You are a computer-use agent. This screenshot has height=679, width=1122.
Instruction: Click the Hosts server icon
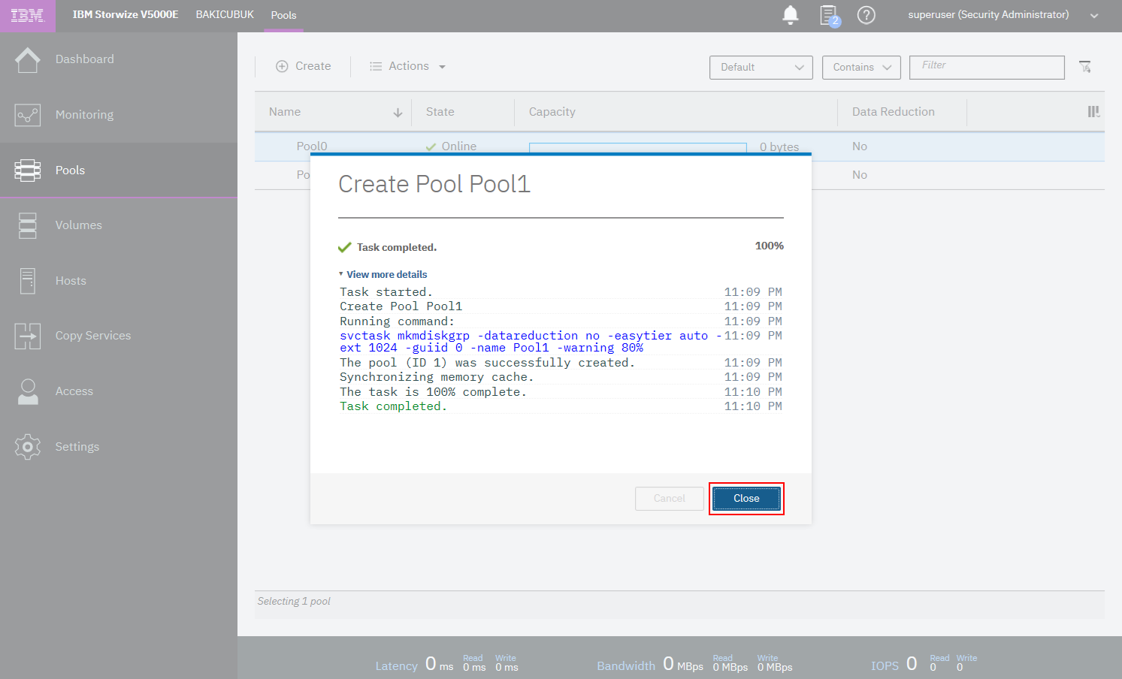point(28,281)
